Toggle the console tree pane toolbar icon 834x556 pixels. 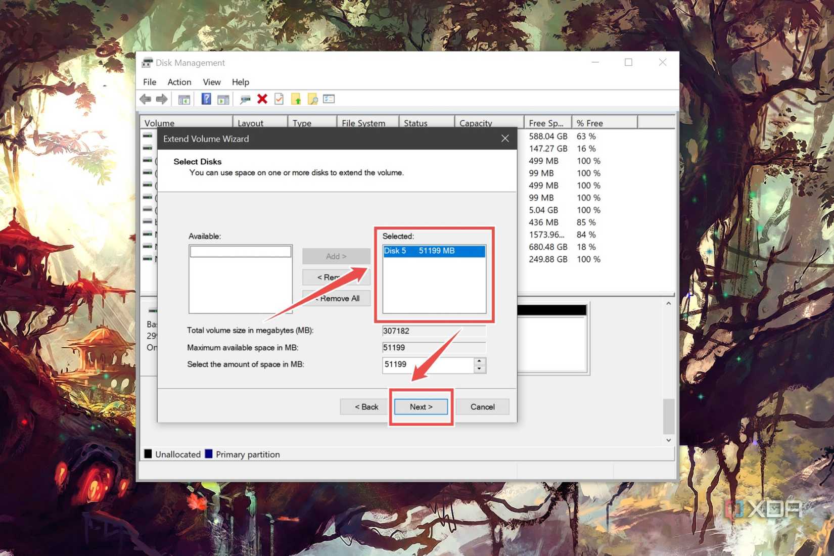(x=184, y=99)
